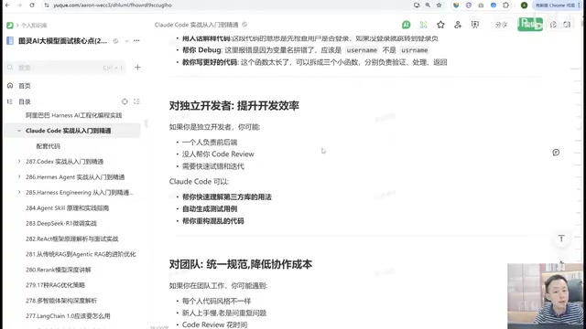Click the install app icon in address bar
Viewport: 586px width, 329px height.
pyautogui.click(x=417, y=5)
